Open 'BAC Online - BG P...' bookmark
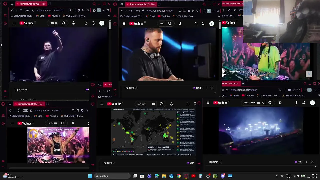Image resolution: width=320 pixels, height=180 pixels. tap(293, 95)
